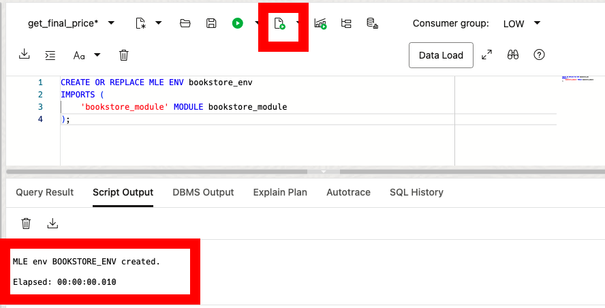Run the statement with green play button

pos(237,23)
